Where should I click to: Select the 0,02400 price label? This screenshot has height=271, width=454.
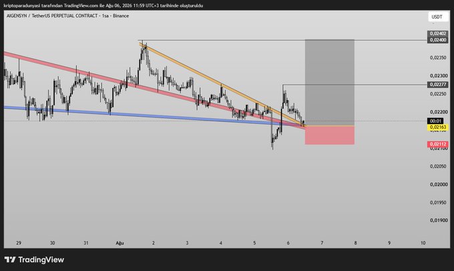(438, 39)
